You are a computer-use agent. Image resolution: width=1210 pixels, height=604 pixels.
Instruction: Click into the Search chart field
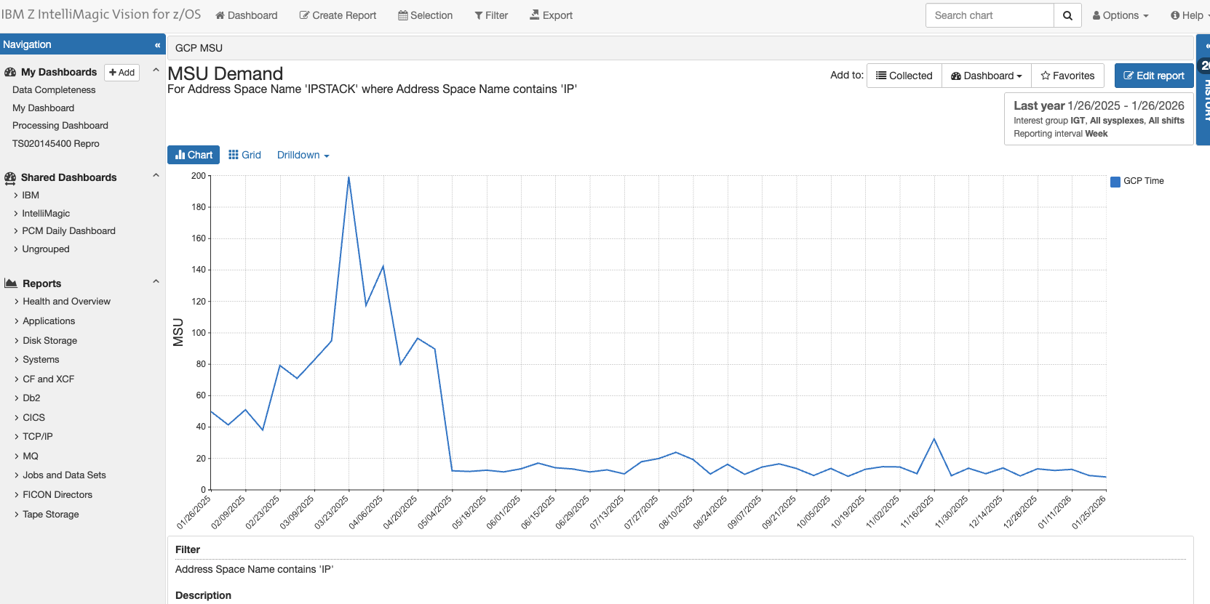click(990, 15)
